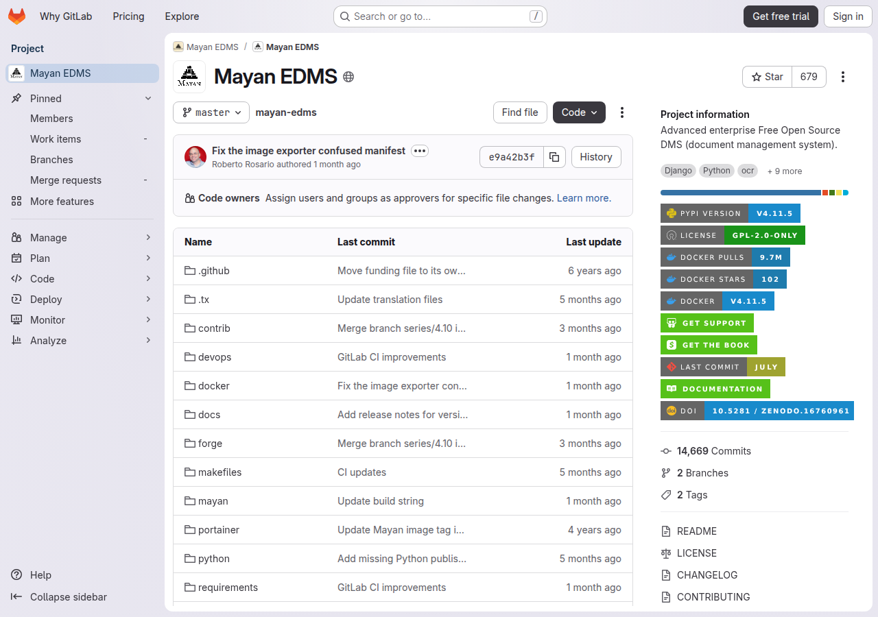The width and height of the screenshot is (878, 617).
Task: Click the Sign in button
Action: (x=848, y=16)
